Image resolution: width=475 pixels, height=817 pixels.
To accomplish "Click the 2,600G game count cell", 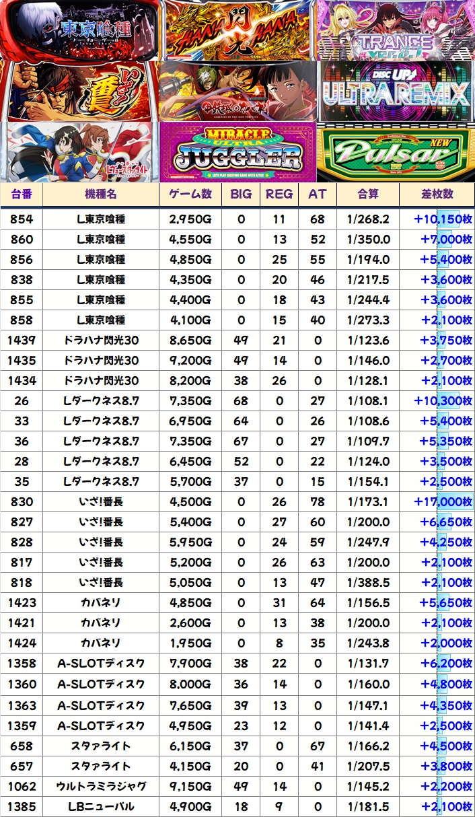I will [190, 623].
